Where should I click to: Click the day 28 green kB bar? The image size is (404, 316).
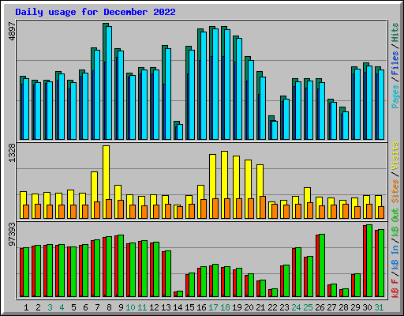[x=346, y=293]
